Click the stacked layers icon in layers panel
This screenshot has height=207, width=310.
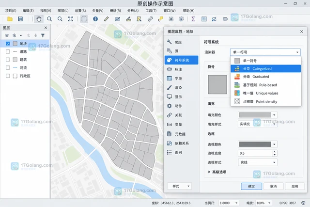coord(7,35)
